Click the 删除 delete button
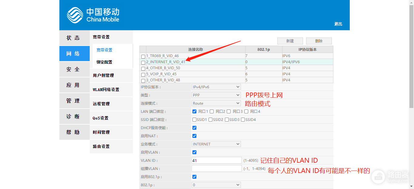 319,41
